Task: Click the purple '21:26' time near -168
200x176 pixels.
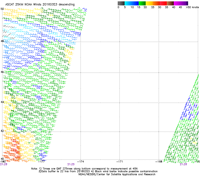Action: pos(183,164)
